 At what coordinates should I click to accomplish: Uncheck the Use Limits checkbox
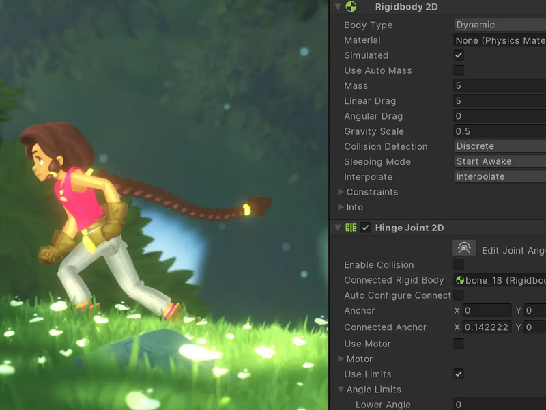coord(459,374)
